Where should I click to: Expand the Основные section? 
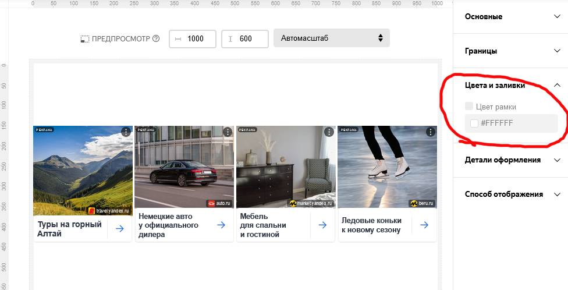tap(510, 17)
